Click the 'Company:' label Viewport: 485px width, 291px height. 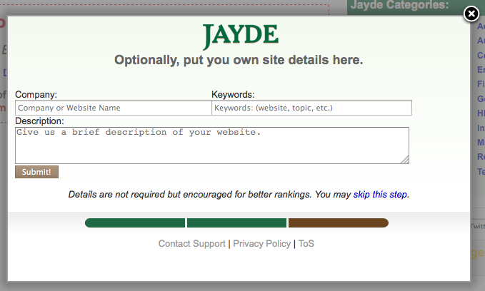coord(36,95)
